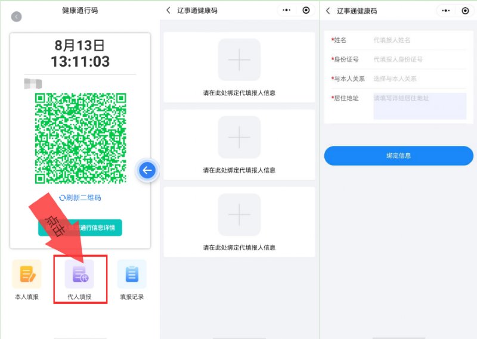This screenshot has width=477, height=339.
Task: Tap the 健康通行码 page title
Action: coord(80,10)
